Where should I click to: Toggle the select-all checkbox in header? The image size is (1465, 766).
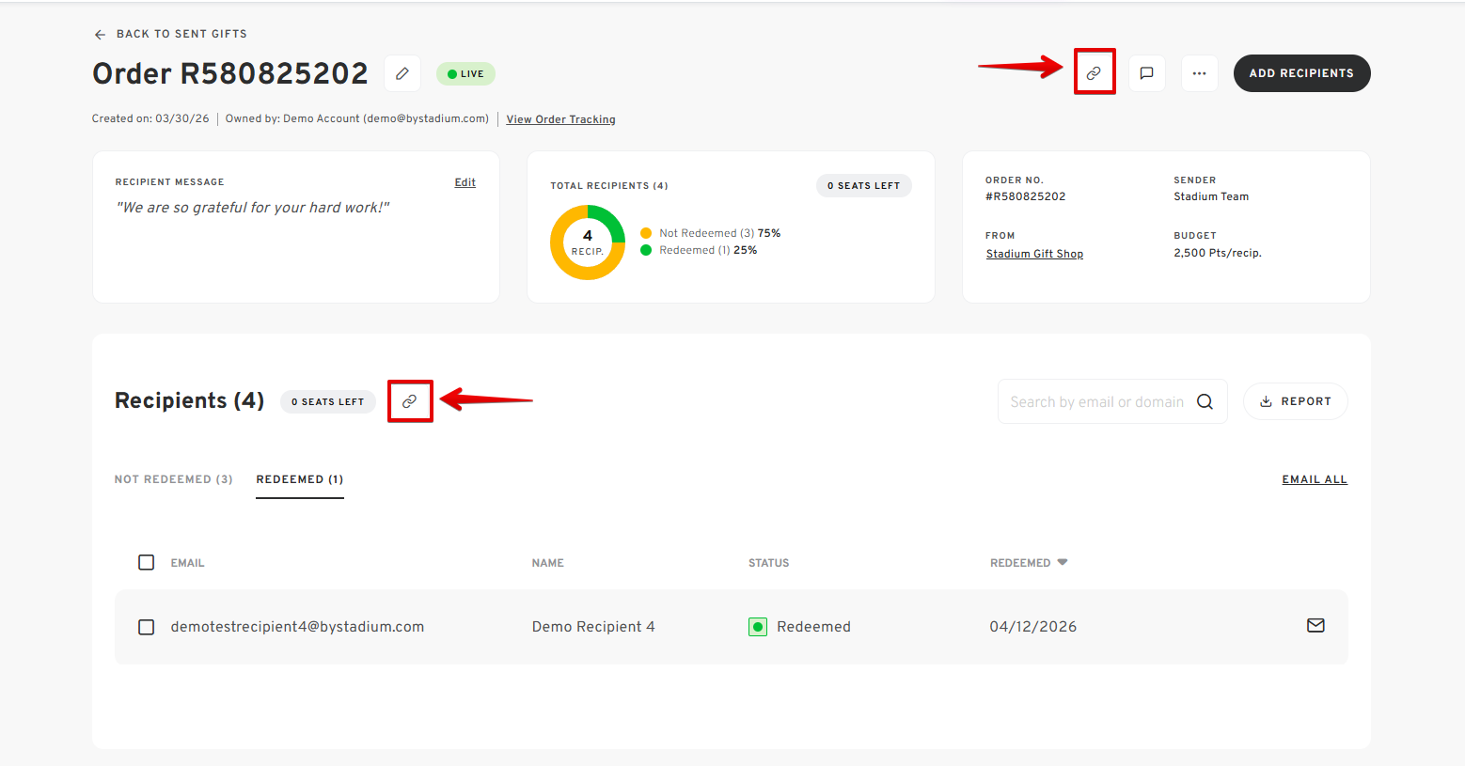[x=147, y=562]
